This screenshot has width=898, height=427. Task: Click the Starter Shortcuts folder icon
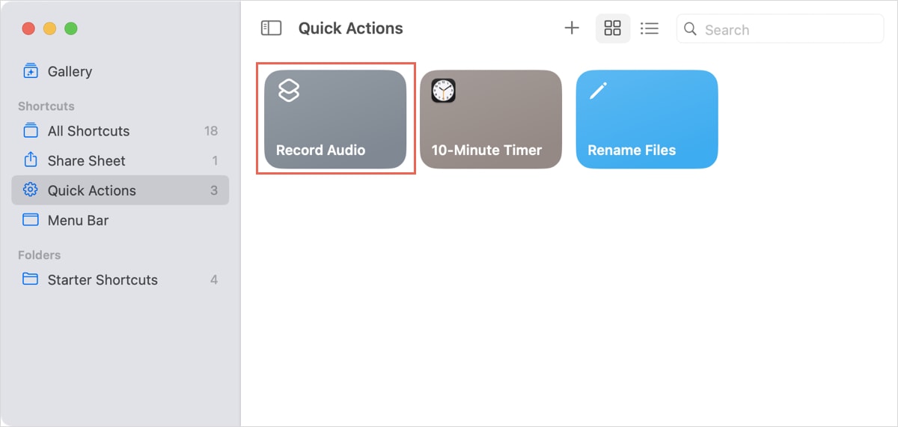31,279
